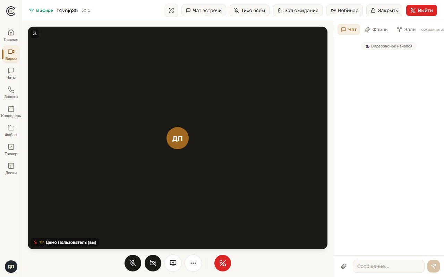444x277 pixels.
Task: Click the ДП avatar in video tile
Action: [x=178, y=138]
